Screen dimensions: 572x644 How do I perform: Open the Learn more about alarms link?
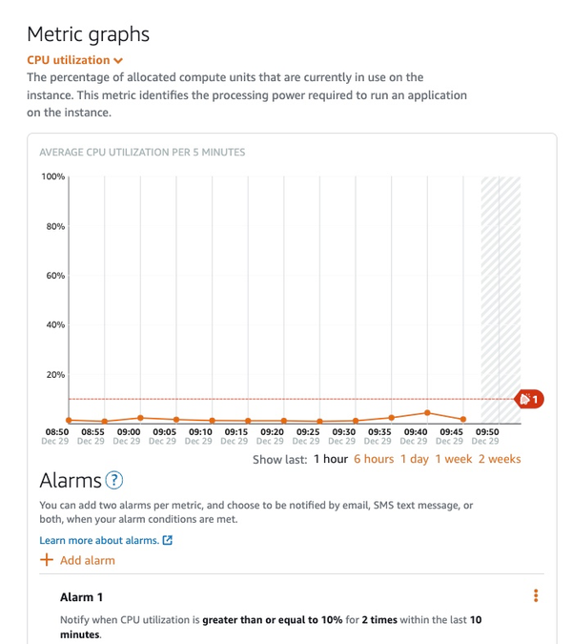click(x=99, y=540)
